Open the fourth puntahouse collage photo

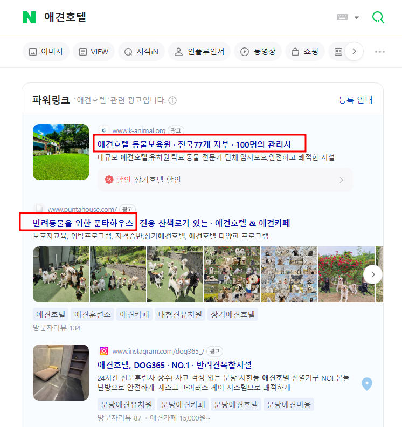232,274
